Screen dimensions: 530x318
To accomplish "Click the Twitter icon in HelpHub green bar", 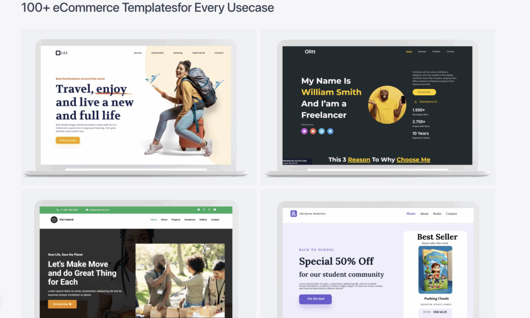I will 198,209.
